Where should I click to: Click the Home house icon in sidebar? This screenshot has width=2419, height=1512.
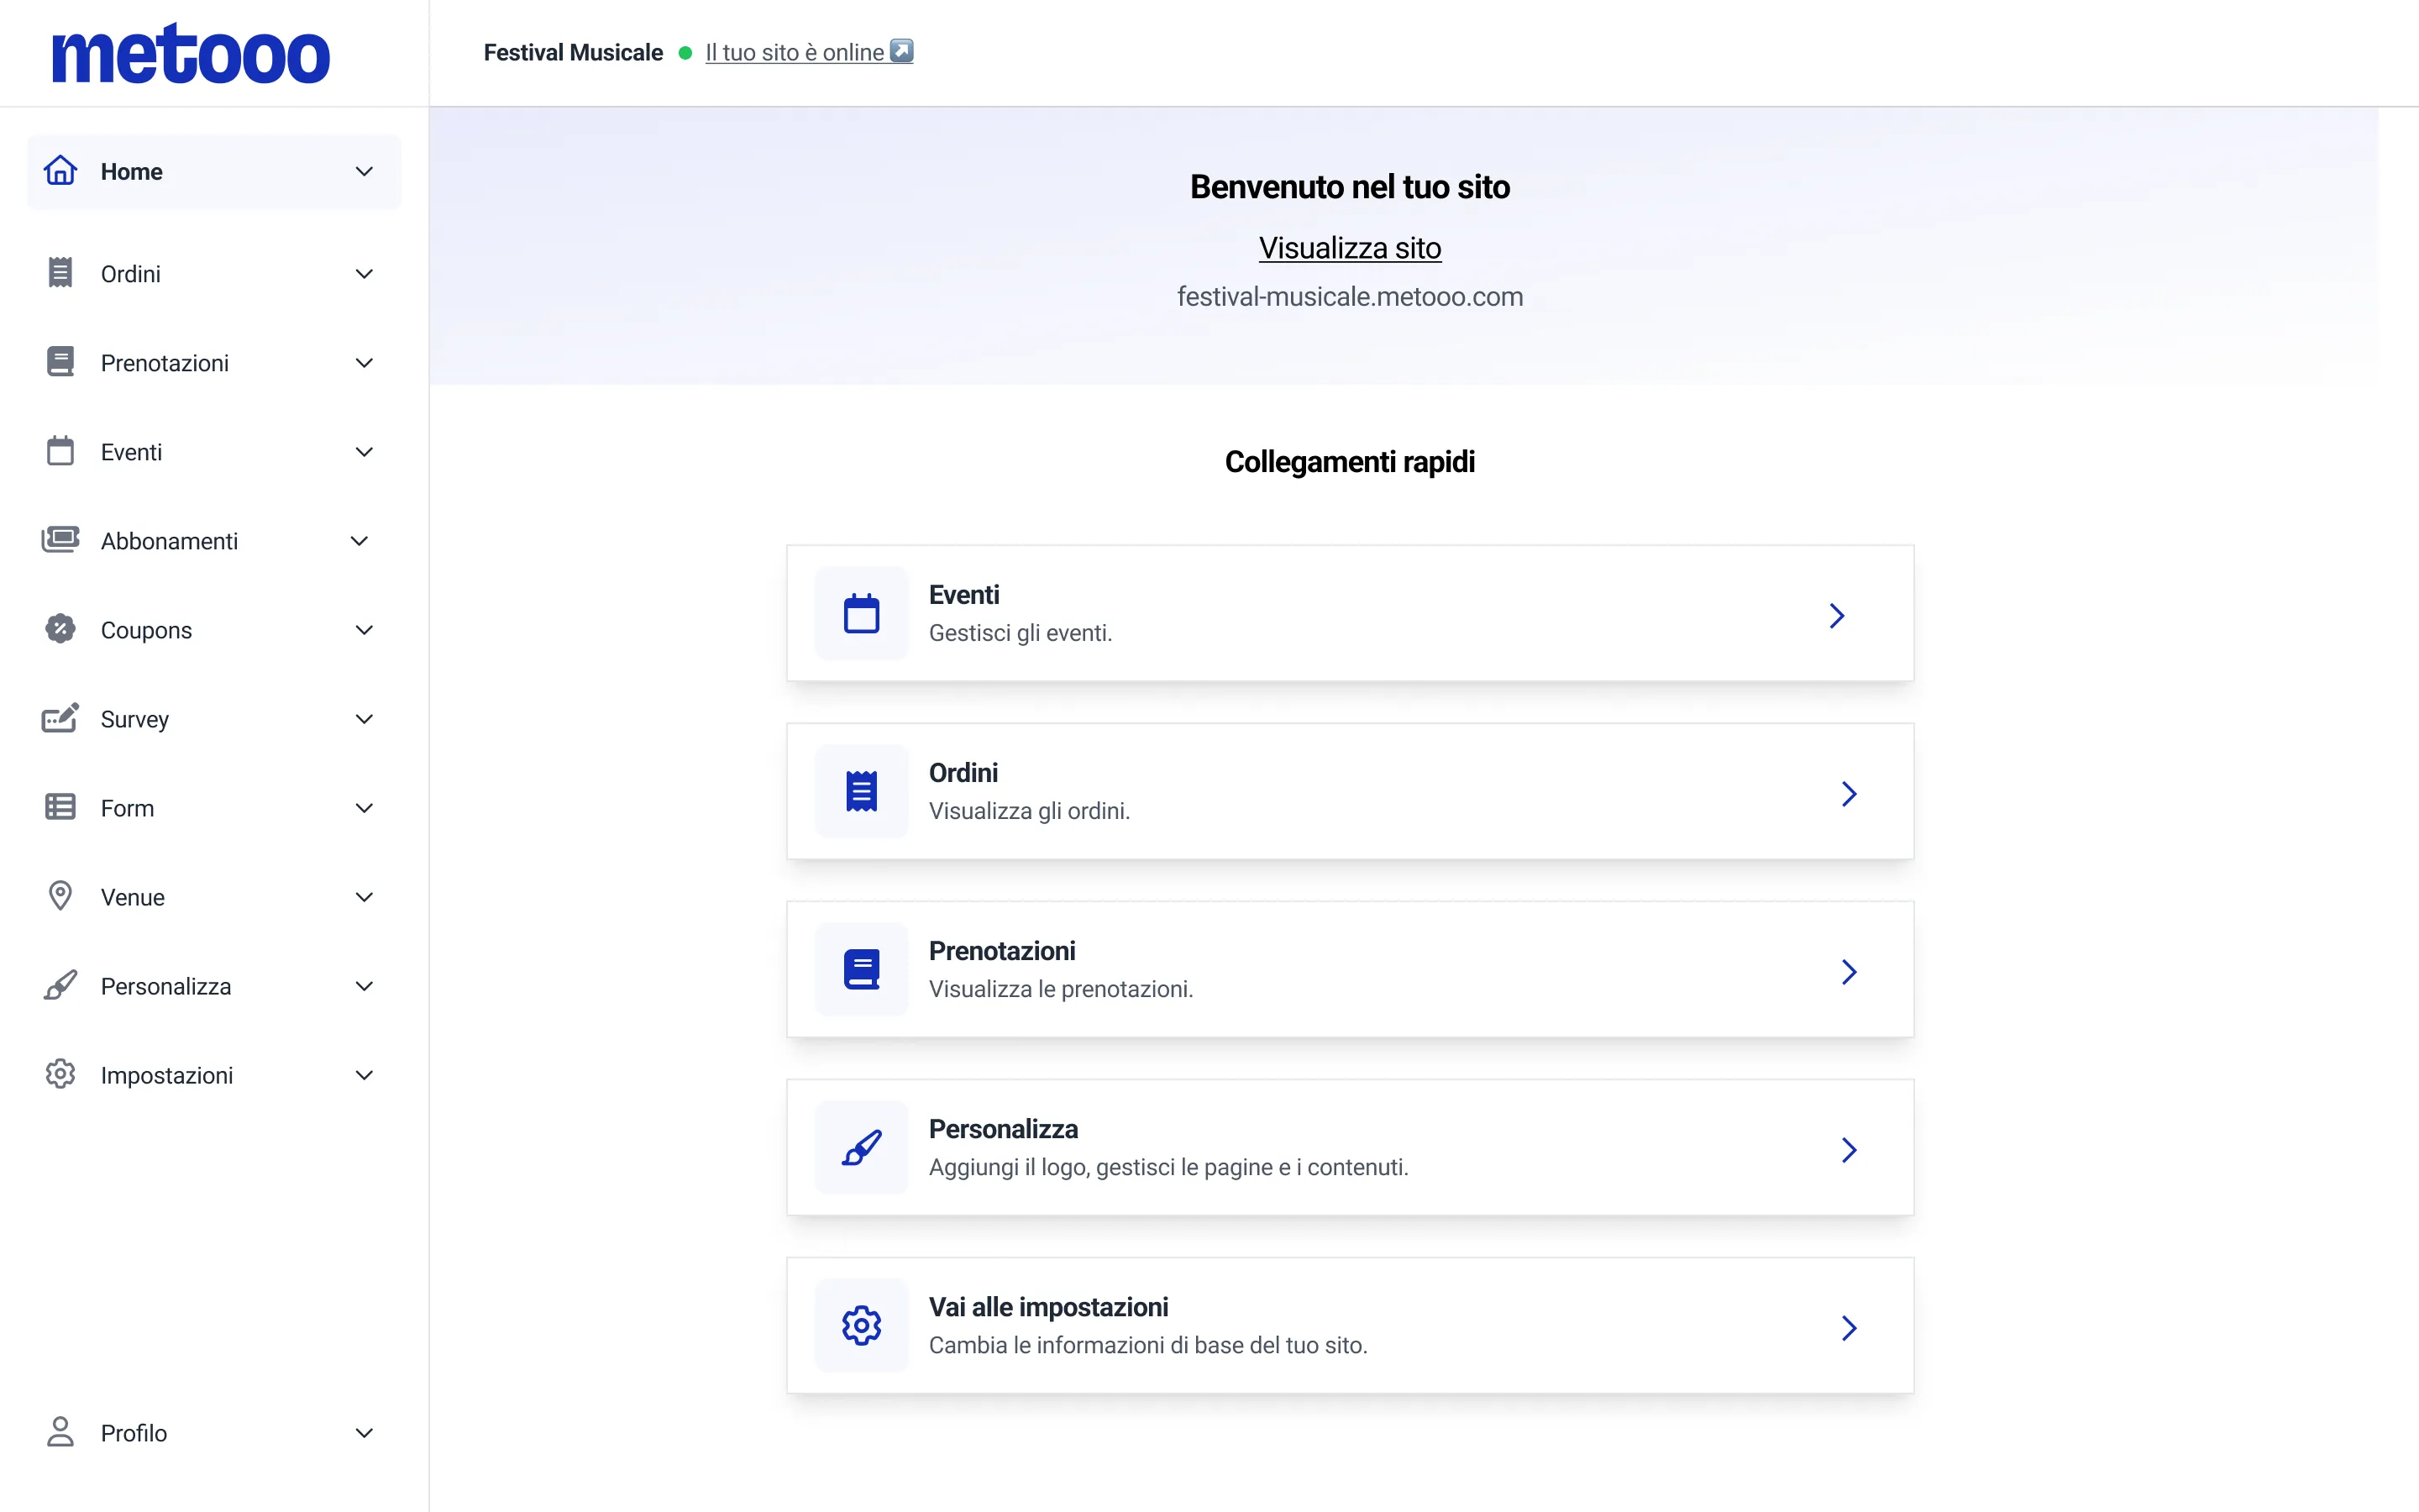point(60,171)
